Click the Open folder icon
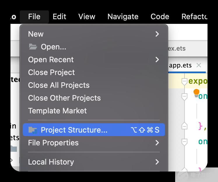This screenshot has height=182, width=218. pos(33,47)
